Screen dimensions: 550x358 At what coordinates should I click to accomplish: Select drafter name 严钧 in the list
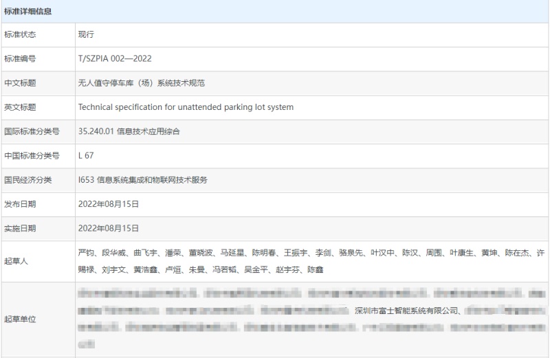86,254
